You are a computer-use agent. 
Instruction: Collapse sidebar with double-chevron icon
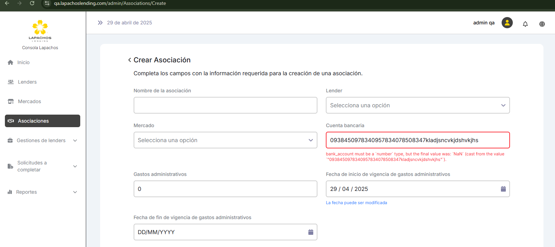point(100,23)
